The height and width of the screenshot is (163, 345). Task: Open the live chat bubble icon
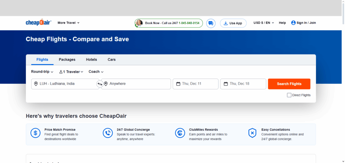[x=211, y=23]
